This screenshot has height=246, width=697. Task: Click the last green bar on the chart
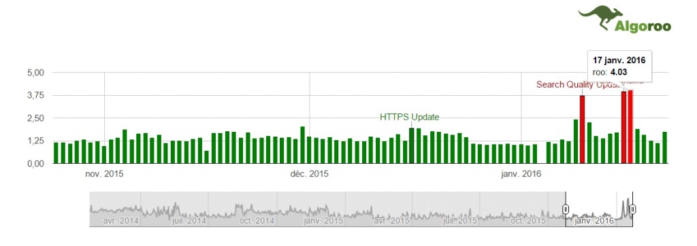click(664, 148)
